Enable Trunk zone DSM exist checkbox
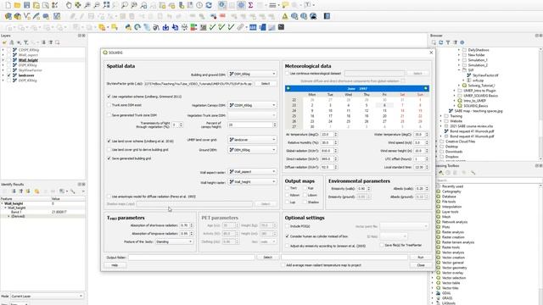543x305 pixels. [x=109, y=105]
